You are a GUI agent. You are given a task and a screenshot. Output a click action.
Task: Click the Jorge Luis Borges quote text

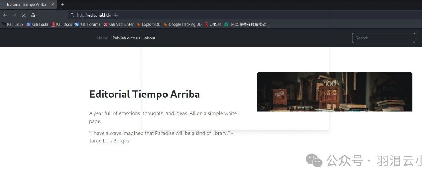[x=161, y=137]
